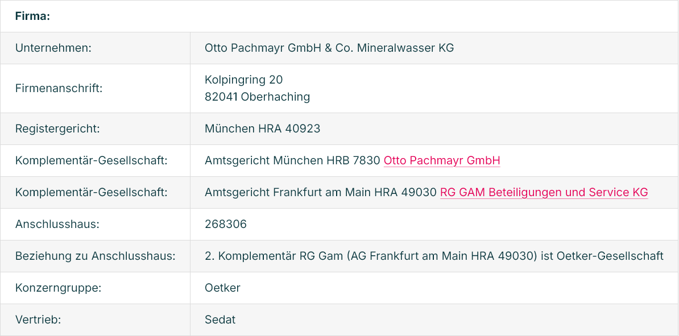The image size is (679, 336).
Task: Open the Otto Pachmayr GmbH link
Action: (441, 161)
